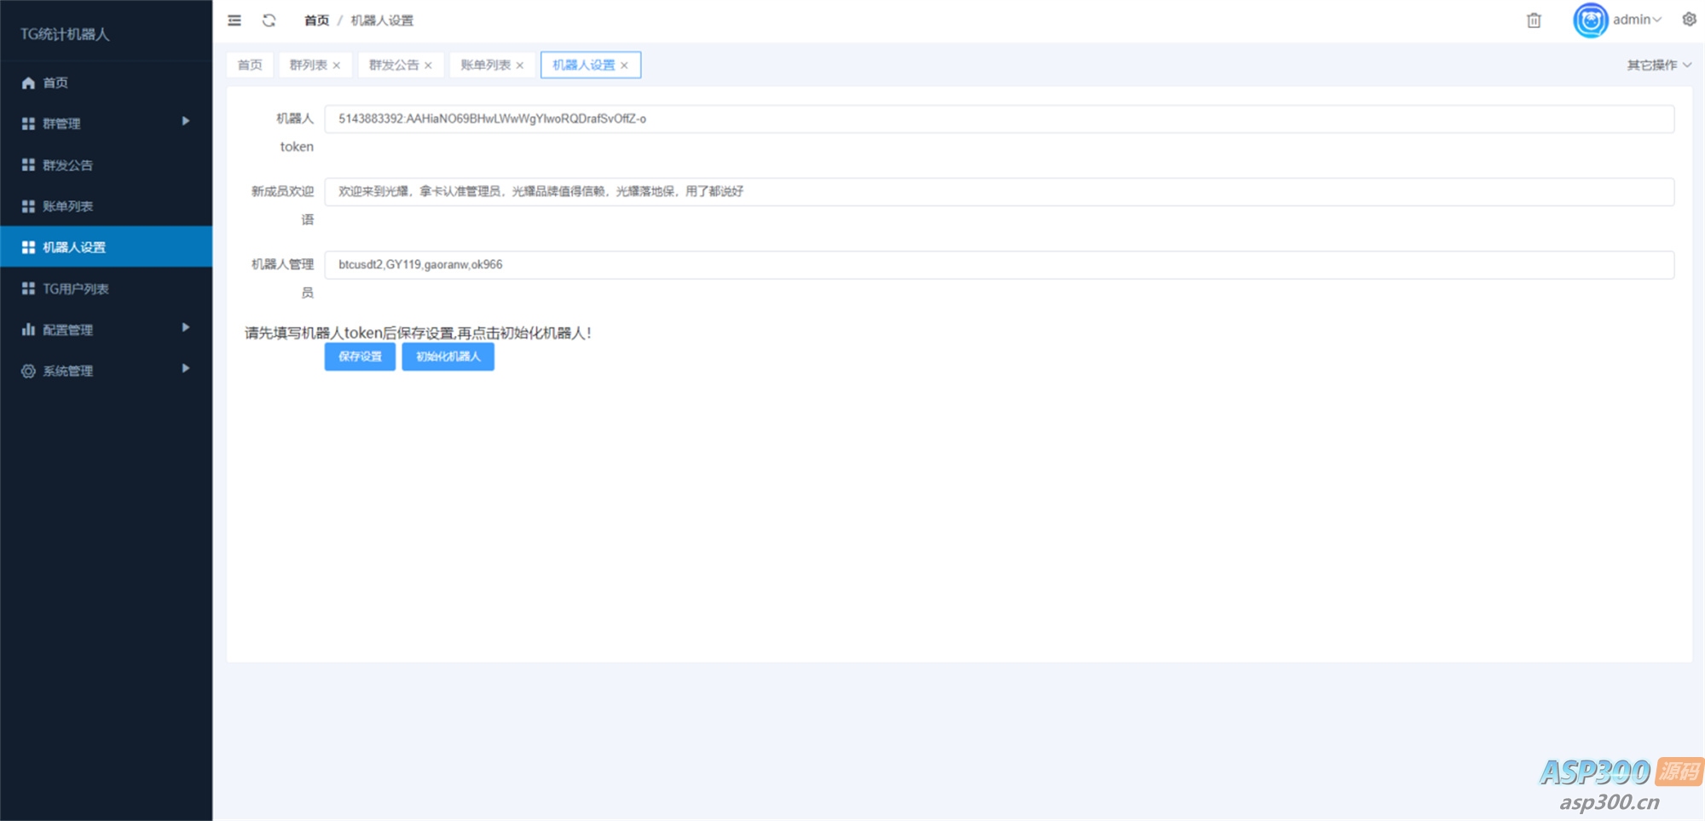The image size is (1705, 821).
Task: Click the home icon beside 首页 in sidebar
Action: (x=28, y=83)
